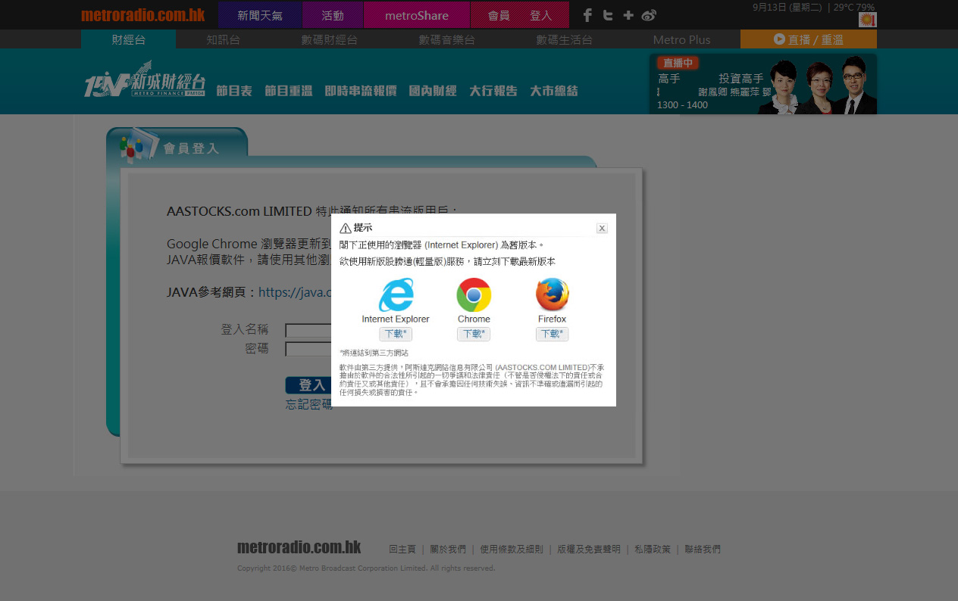Viewport: 958px width, 601px height.
Task: Close the 提示 dialog with X
Action: coord(602,228)
